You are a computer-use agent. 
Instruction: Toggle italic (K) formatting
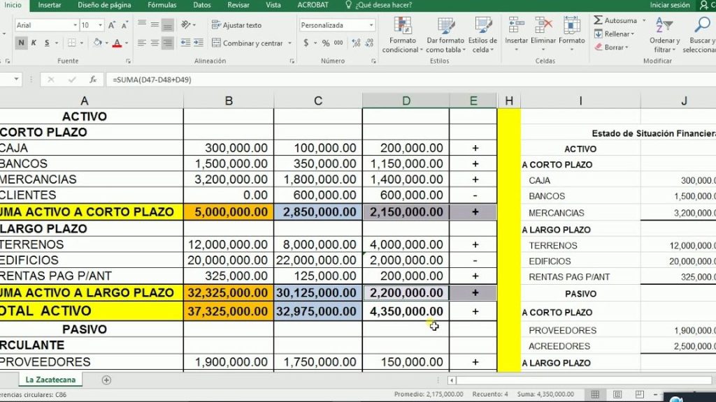34,43
